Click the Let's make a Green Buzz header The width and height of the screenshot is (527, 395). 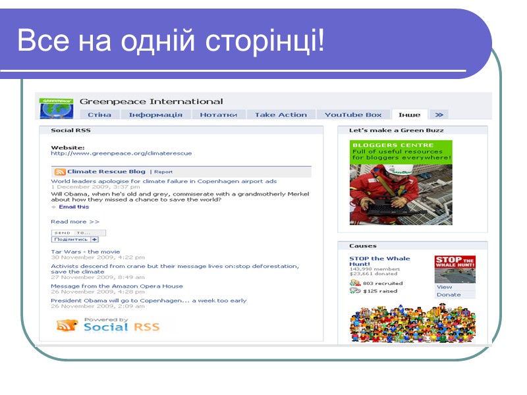pyautogui.click(x=413, y=130)
